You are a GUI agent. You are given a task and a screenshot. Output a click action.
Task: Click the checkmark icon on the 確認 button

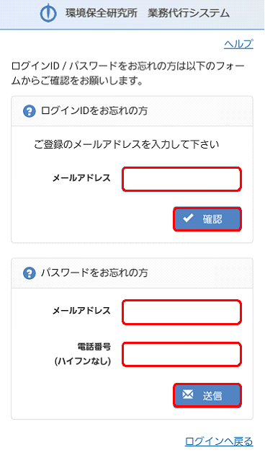(x=188, y=218)
